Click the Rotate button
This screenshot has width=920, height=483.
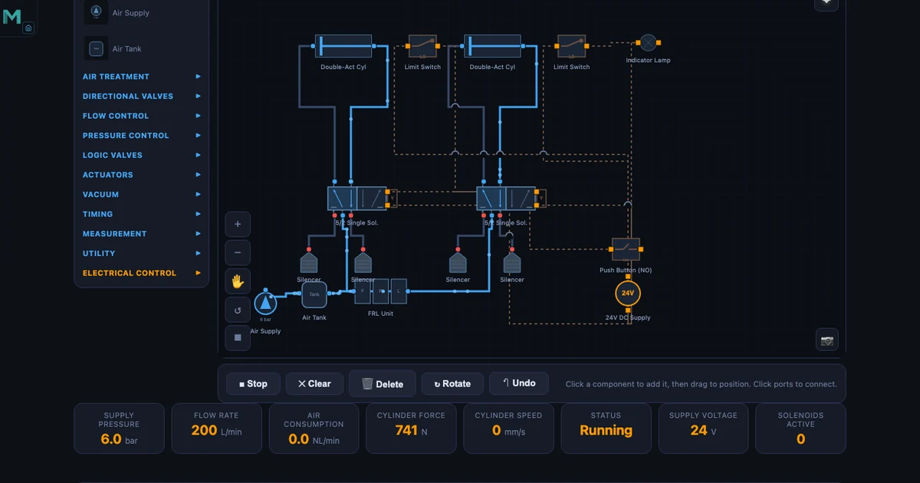point(452,384)
